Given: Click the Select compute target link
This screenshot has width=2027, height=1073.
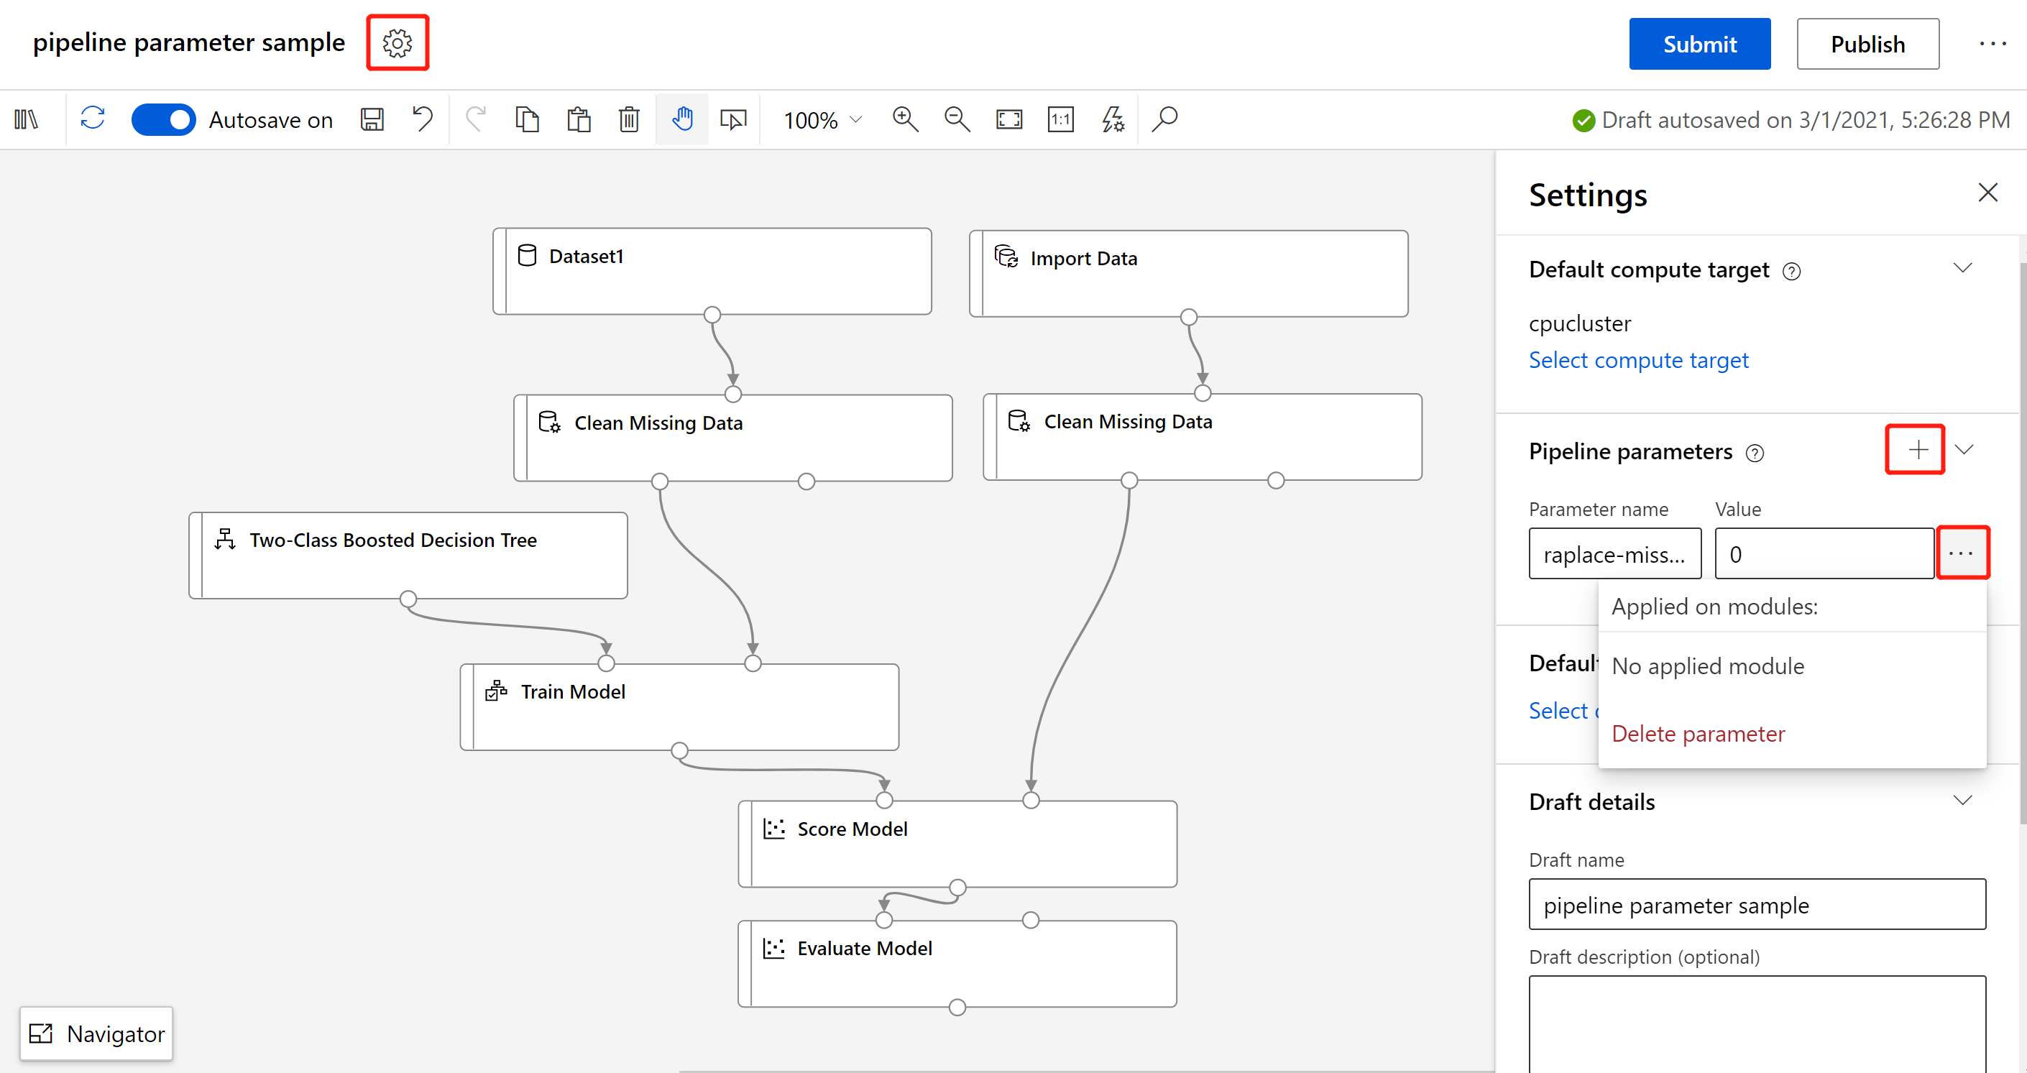Looking at the screenshot, I should 1640,360.
